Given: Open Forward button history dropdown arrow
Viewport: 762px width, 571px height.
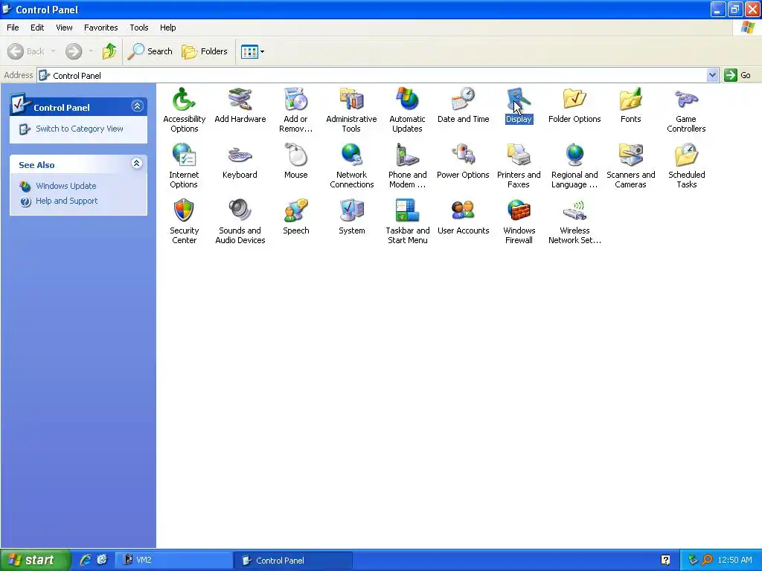Looking at the screenshot, I should [91, 51].
